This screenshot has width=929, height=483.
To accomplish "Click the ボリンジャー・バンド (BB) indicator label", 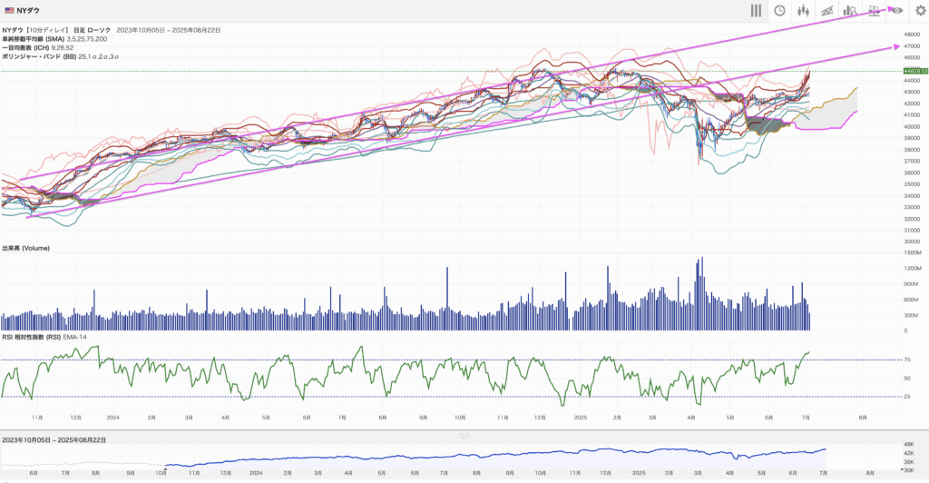I will pos(39,56).
